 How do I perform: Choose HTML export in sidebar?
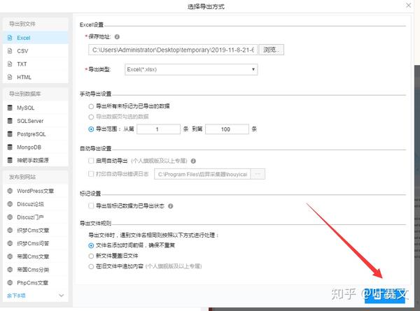pos(36,77)
